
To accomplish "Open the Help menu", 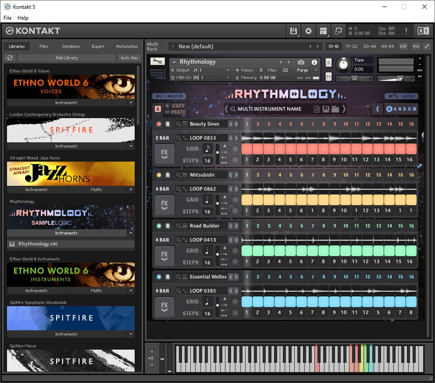I will pyautogui.click(x=23, y=18).
